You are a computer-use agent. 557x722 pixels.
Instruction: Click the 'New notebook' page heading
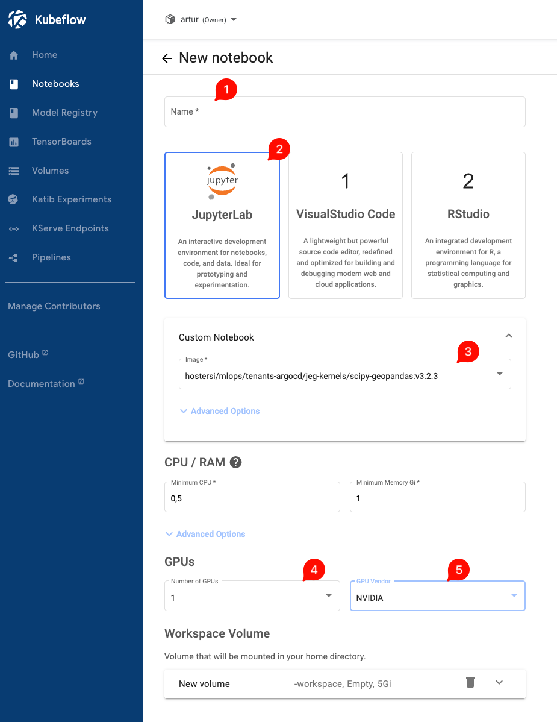point(226,58)
